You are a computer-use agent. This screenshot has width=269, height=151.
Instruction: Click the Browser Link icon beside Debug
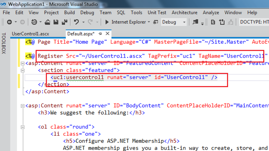tap(156, 22)
